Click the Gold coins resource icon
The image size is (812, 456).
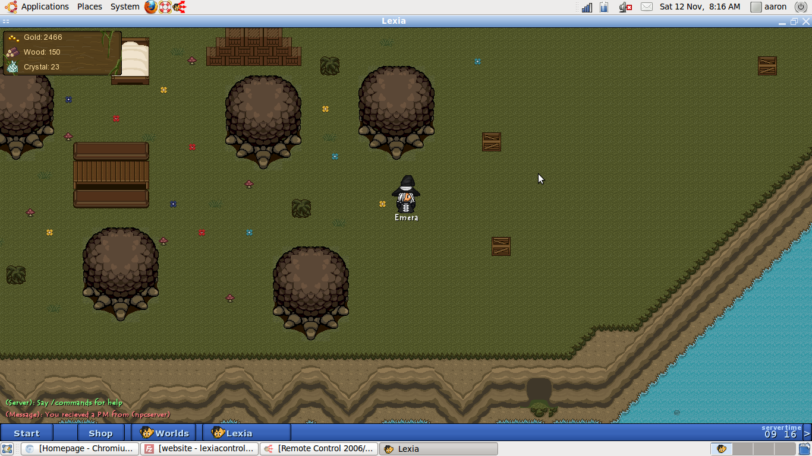point(13,37)
